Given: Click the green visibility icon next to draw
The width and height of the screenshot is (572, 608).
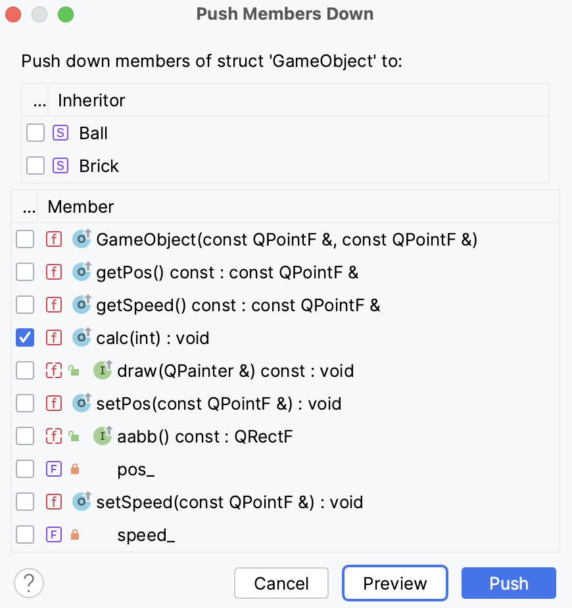Looking at the screenshot, I should tap(72, 370).
